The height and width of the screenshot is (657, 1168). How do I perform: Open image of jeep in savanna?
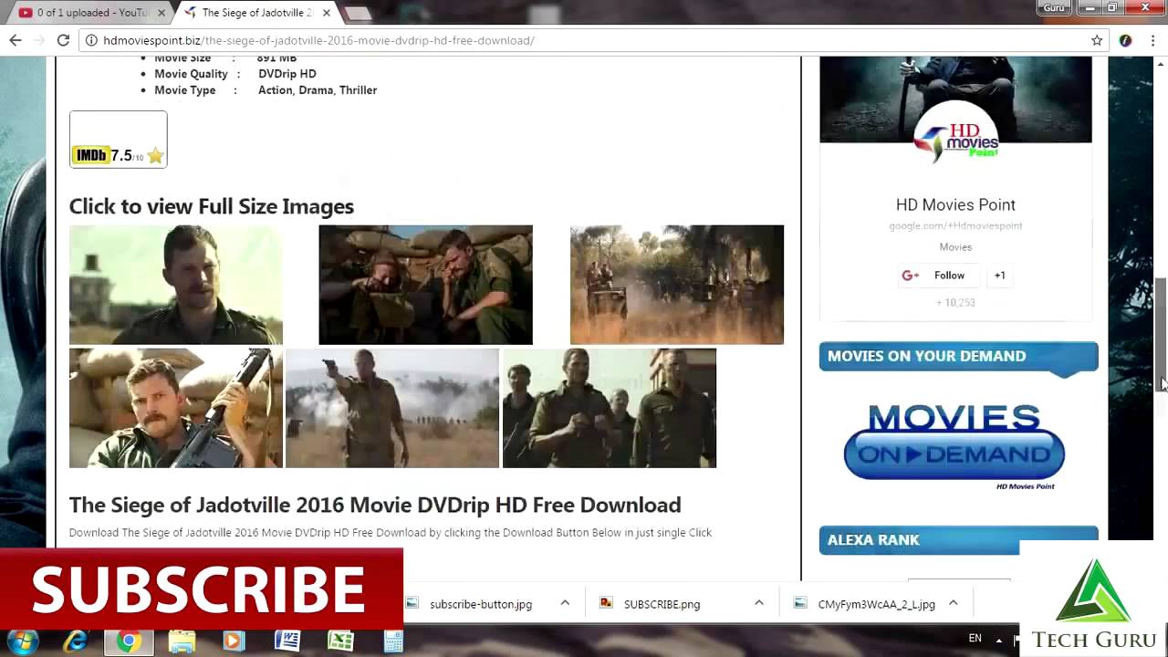[x=676, y=285]
